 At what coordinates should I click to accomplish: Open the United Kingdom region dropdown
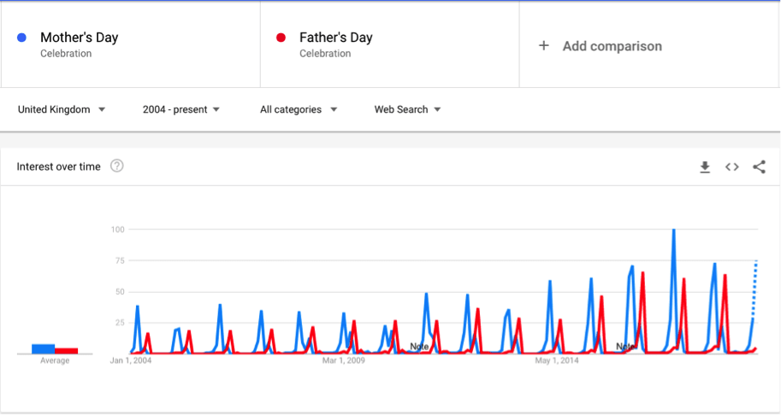62,109
